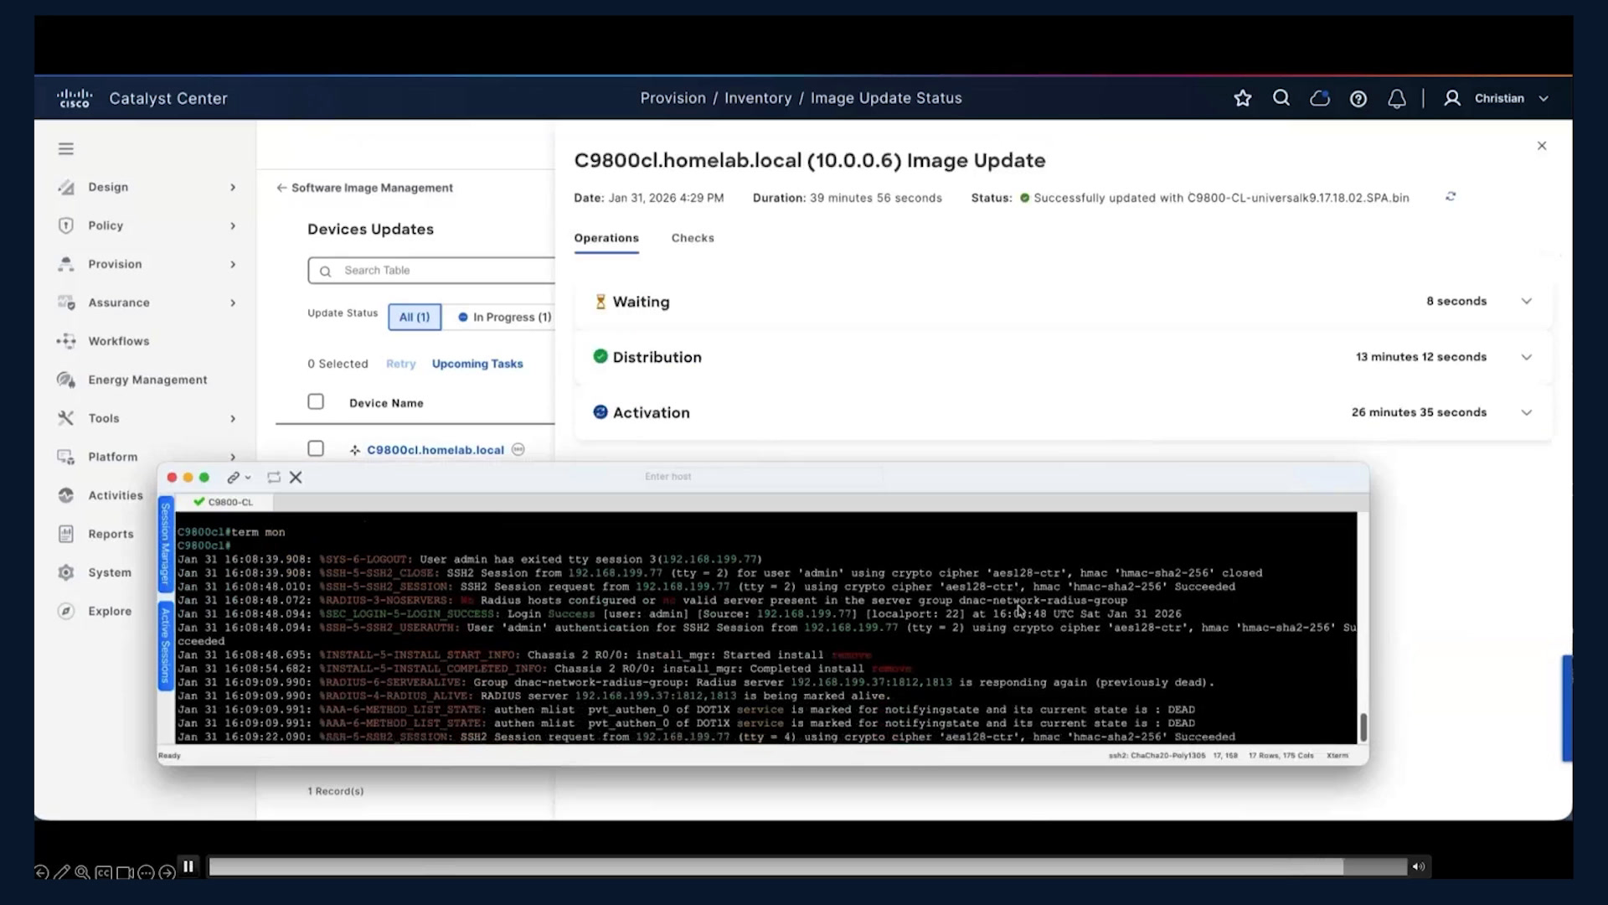Refresh the image update status
Image resolution: width=1608 pixels, height=905 pixels.
(x=1451, y=196)
